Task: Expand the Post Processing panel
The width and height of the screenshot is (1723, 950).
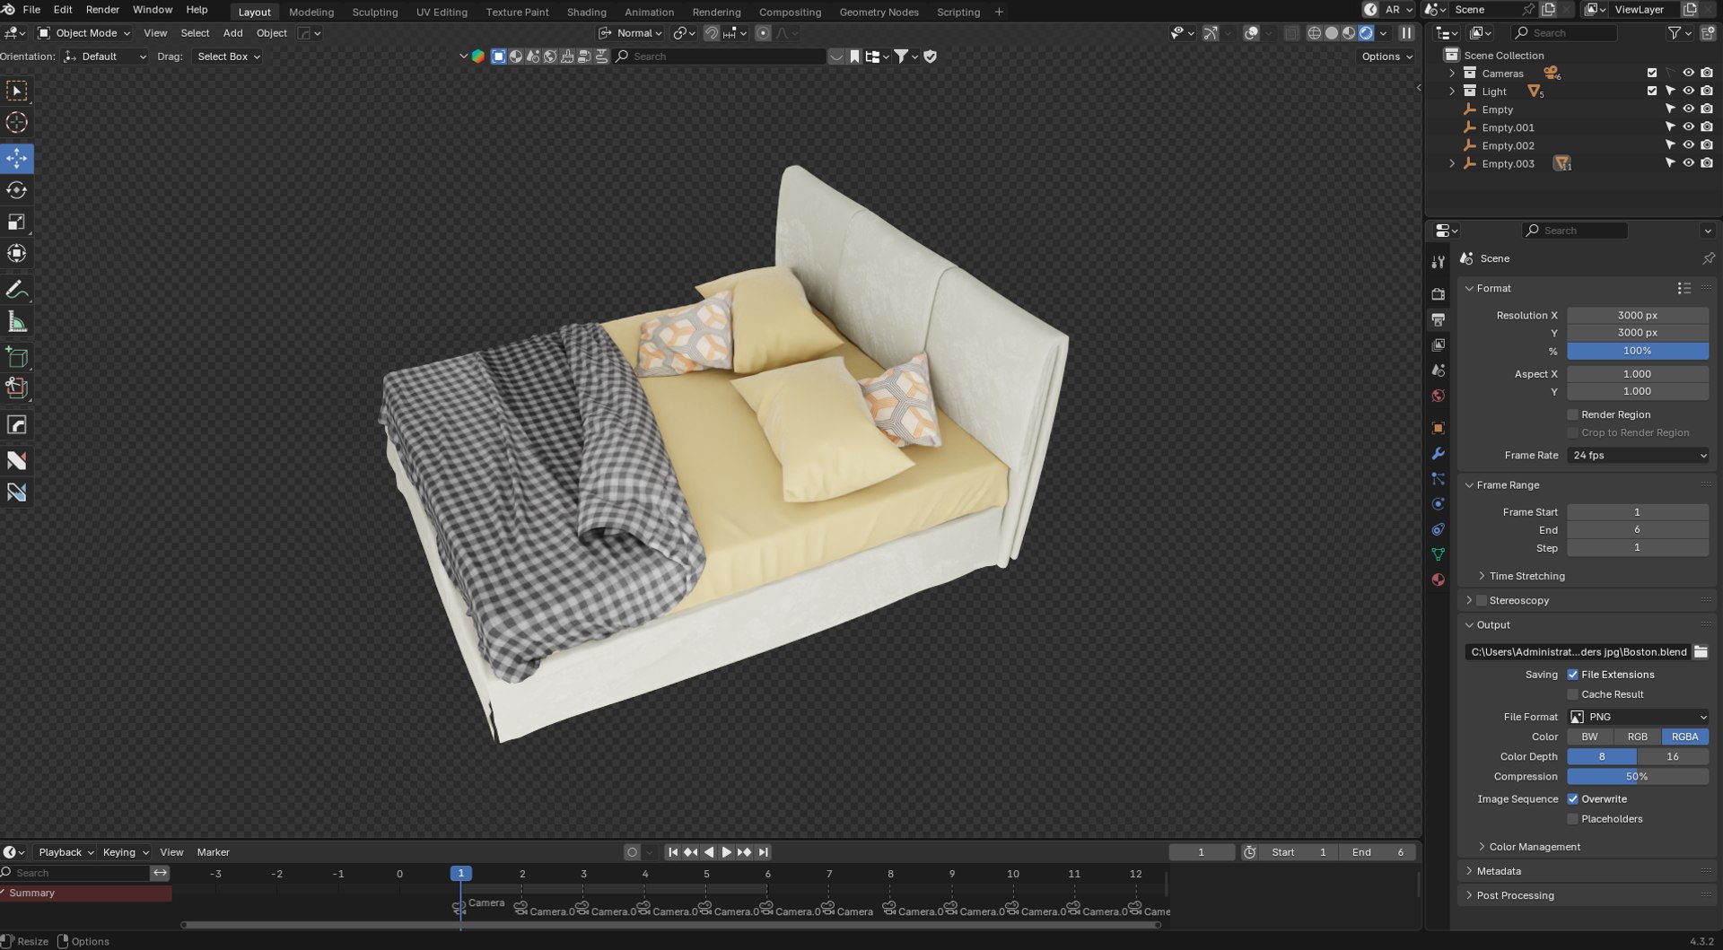Action: (x=1469, y=895)
